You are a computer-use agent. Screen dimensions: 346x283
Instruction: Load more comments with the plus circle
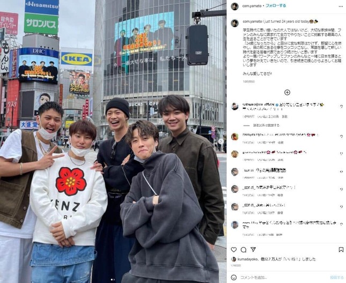coord(287,92)
